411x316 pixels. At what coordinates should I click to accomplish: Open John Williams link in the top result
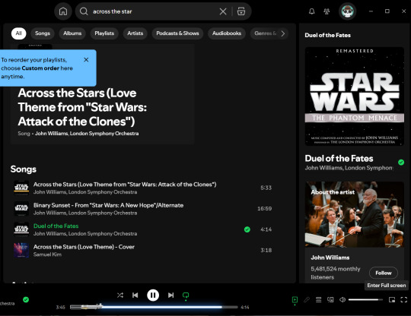(x=52, y=134)
